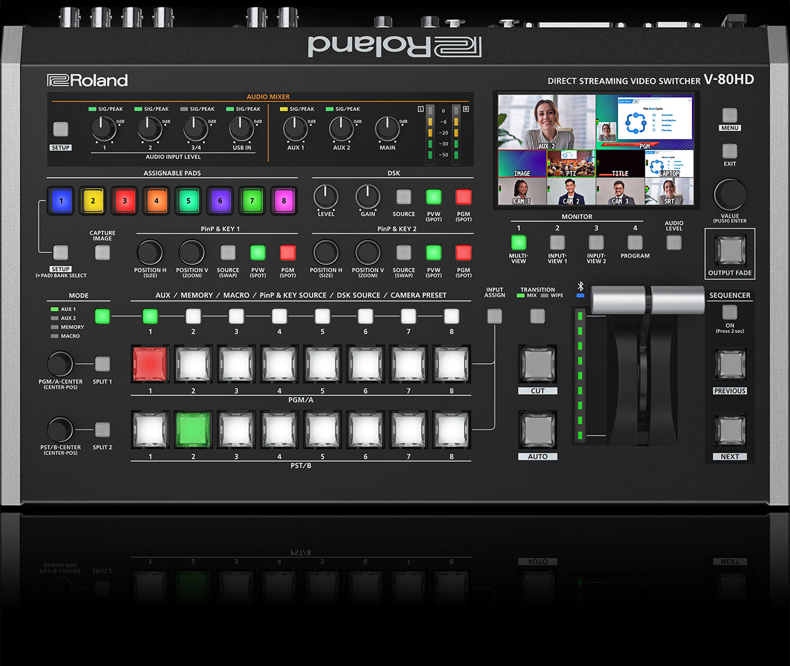
Task: Select assignable pad 3
Action: click(123, 200)
